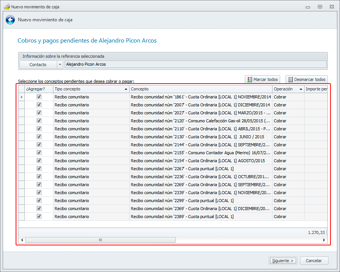Uncheck receipt 2369 DICIEMBRE checkbox

point(39,209)
